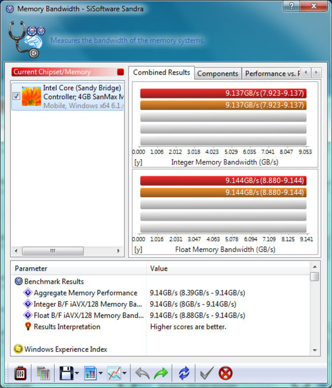The width and height of the screenshot is (332, 388).
Task: Click the green forward arrow icon
Action: coord(161,373)
